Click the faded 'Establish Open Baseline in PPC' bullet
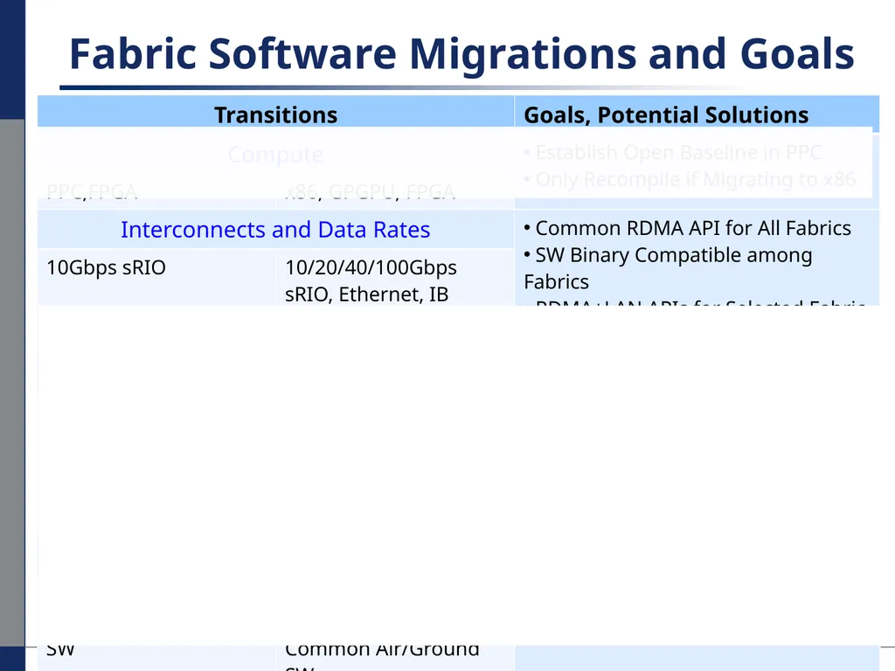895x671 pixels. tap(672, 152)
